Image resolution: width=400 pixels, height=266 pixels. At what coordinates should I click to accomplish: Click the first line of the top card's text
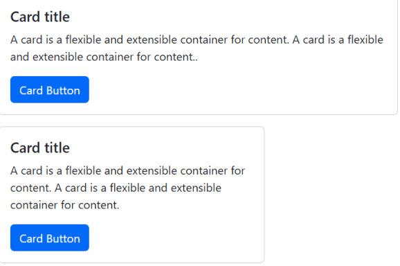click(x=197, y=39)
